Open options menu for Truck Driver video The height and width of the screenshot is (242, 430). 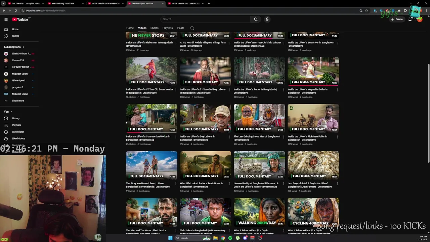click(229, 184)
